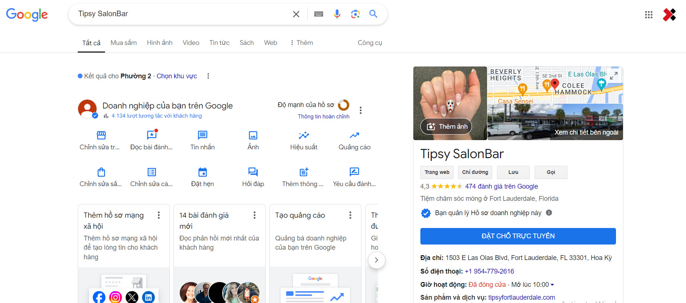Open Chỉnh sửa cá... services icon

[152, 172]
